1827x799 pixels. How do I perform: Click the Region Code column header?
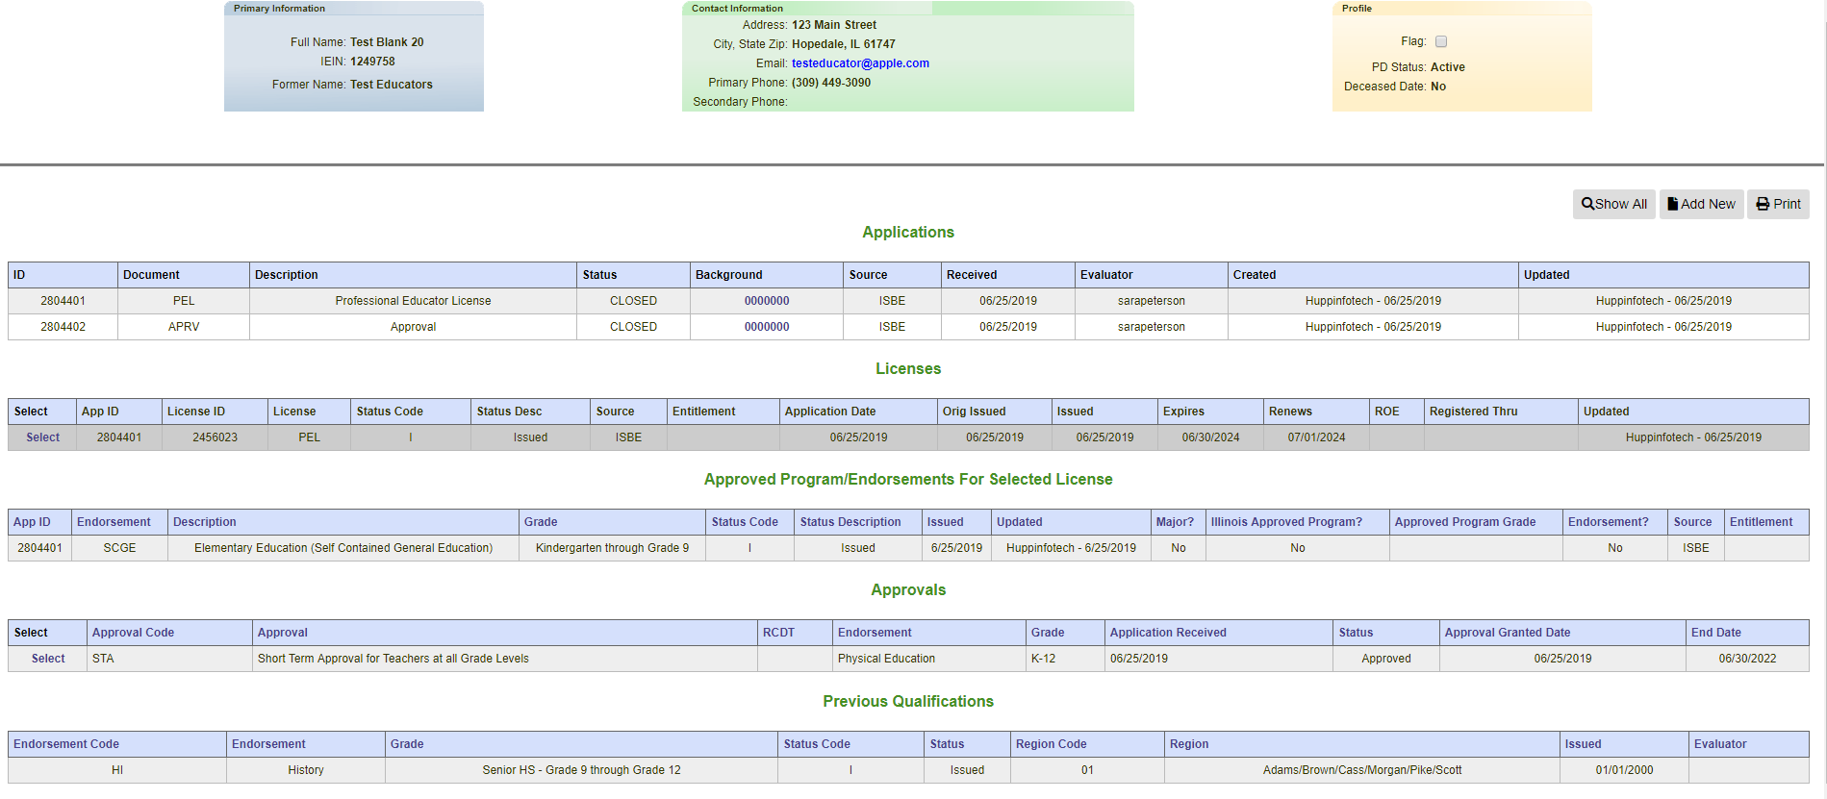1087,744
